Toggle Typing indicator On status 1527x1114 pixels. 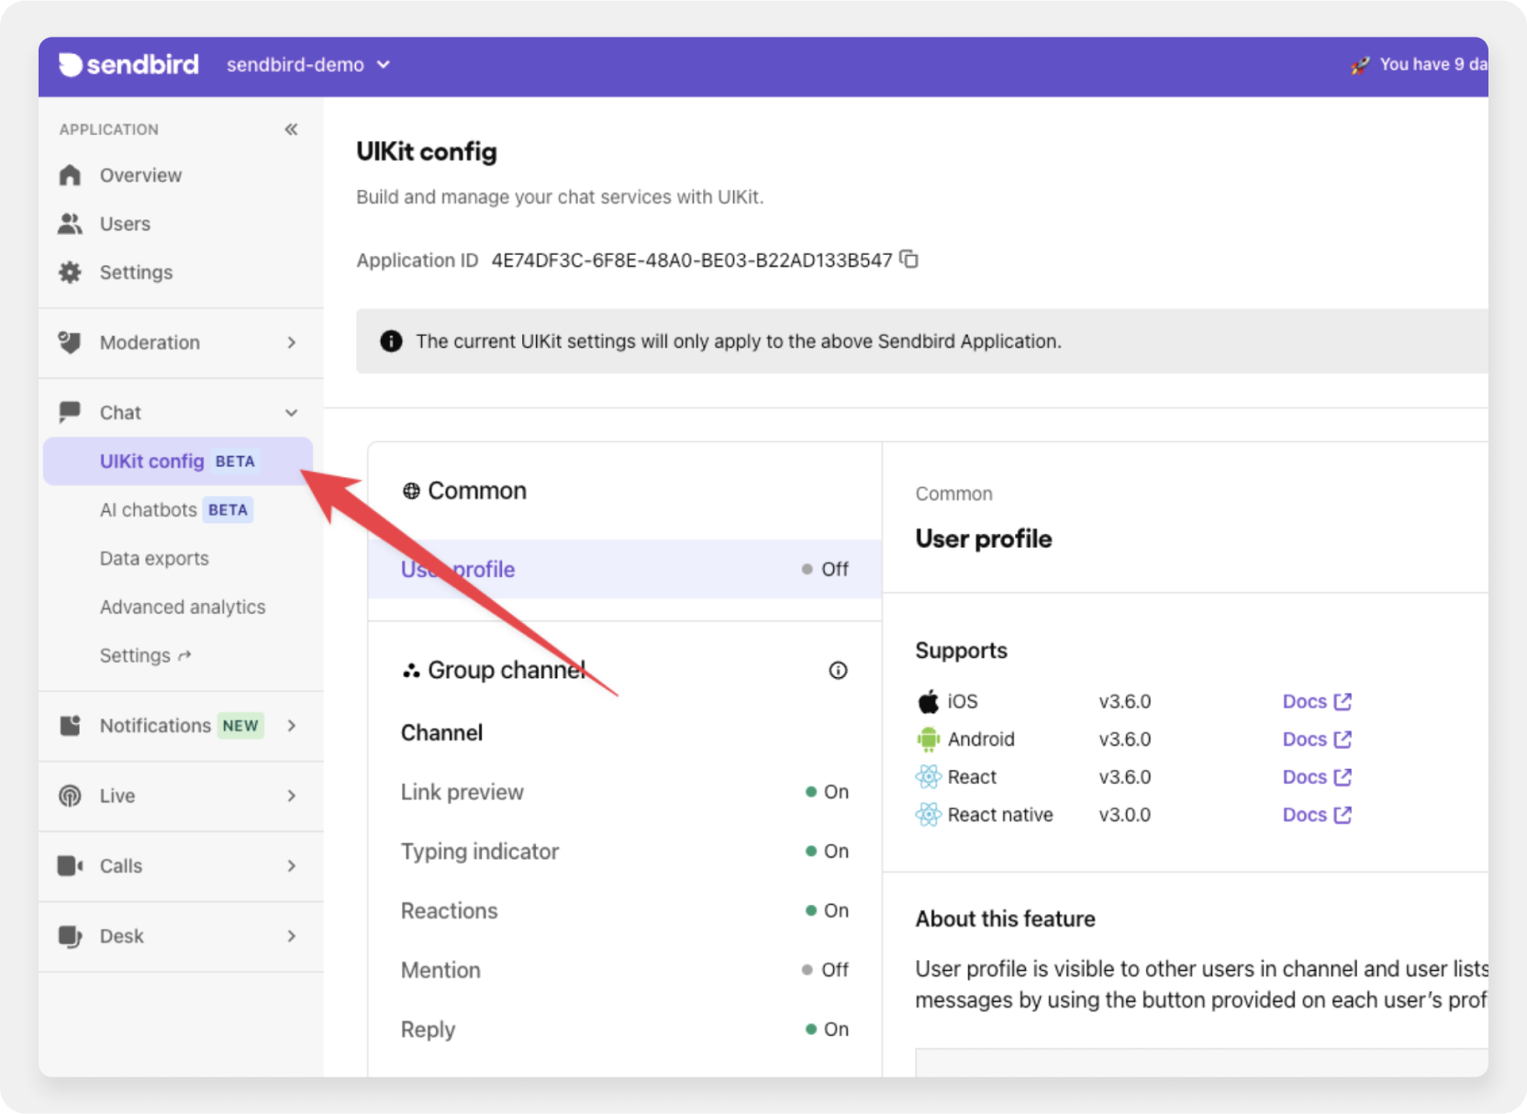(827, 852)
